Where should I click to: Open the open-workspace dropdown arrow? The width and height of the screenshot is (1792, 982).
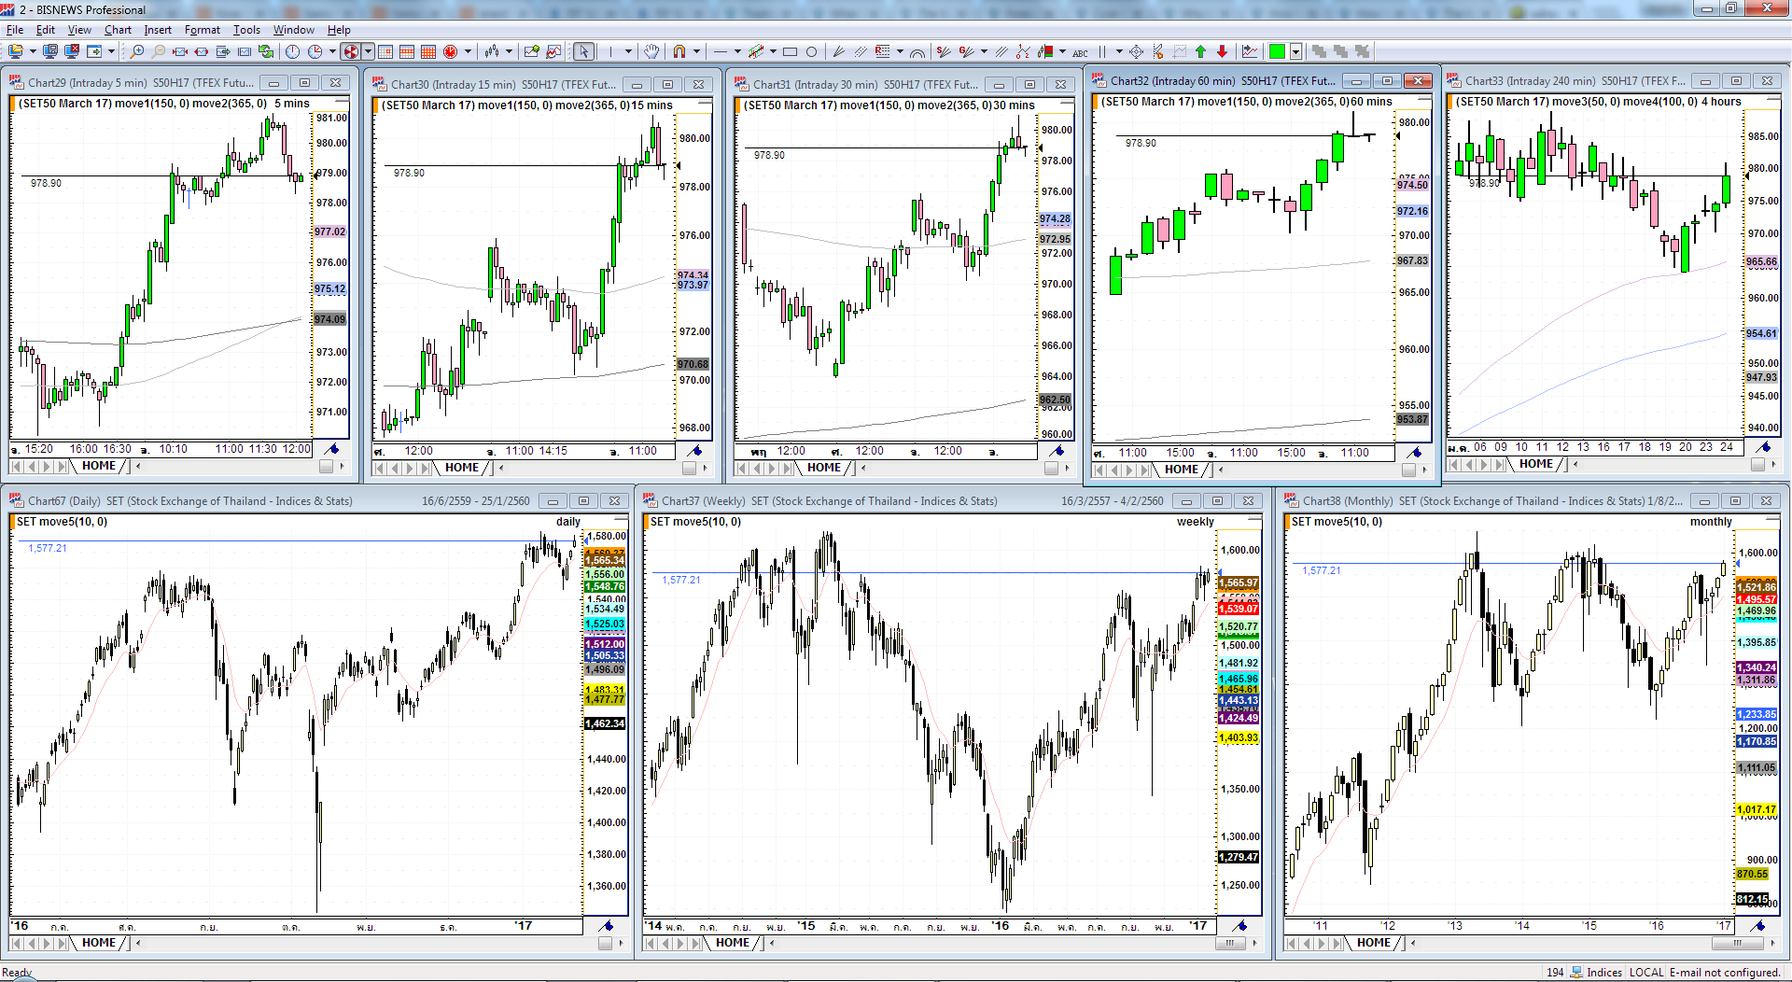32,51
